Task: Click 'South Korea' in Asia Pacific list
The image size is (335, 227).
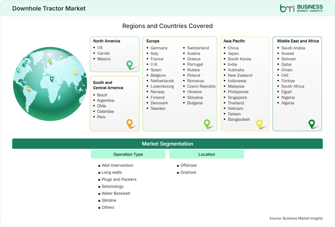Action: pyautogui.click(x=239, y=59)
